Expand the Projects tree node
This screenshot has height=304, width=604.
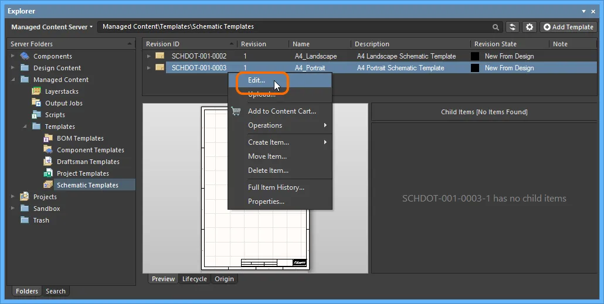click(13, 197)
